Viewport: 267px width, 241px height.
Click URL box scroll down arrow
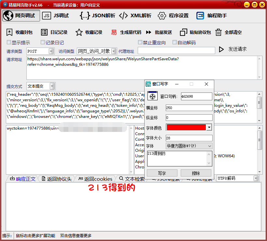point(259,77)
